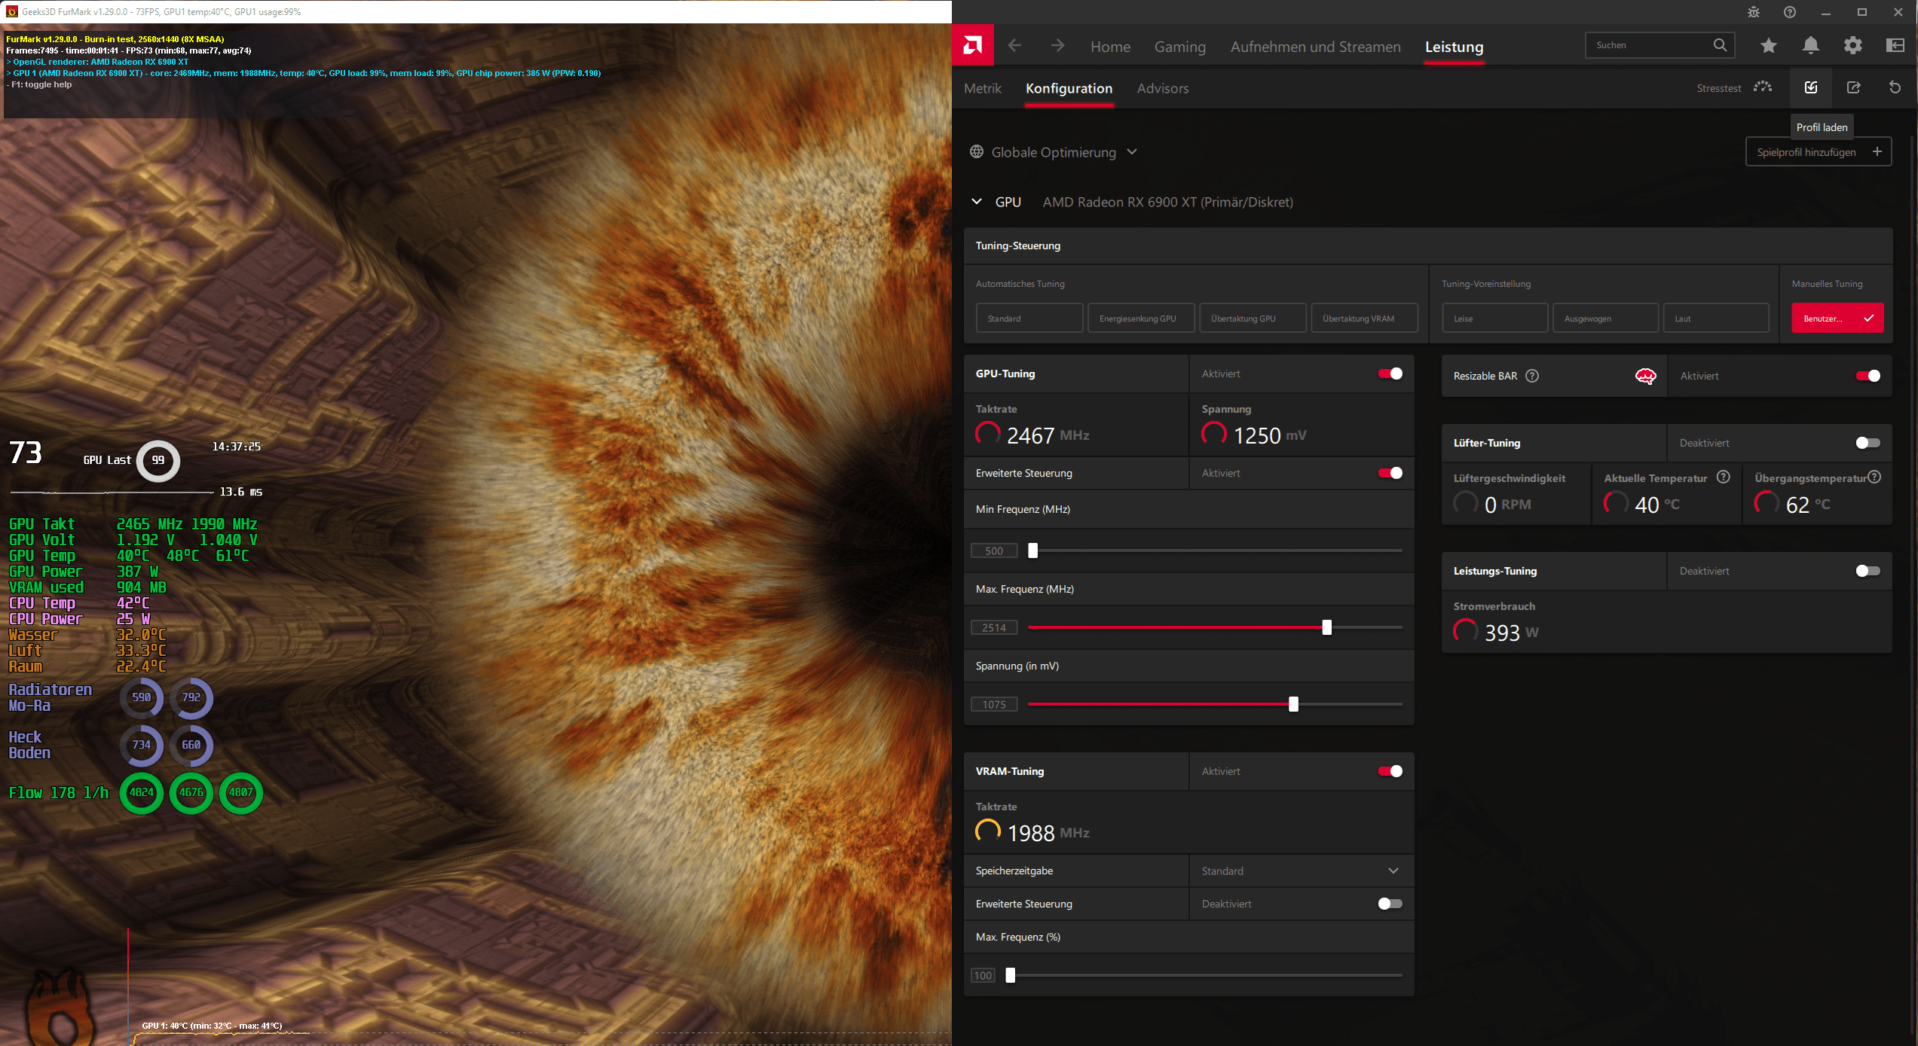The height and width of the screenshot is (1046, 1918).
Task: Click Spielprofil hinzufügen button
Action: point(1819,151)
